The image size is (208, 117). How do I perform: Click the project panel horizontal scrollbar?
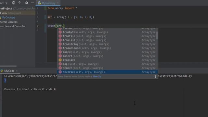coord(8,66)
